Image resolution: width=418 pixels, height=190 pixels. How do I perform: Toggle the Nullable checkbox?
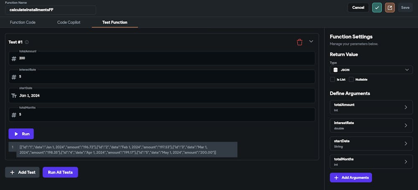(x=351, y=79)
